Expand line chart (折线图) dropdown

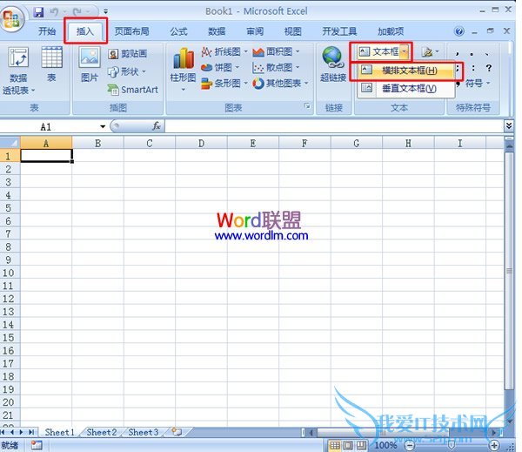pos(245,51)
